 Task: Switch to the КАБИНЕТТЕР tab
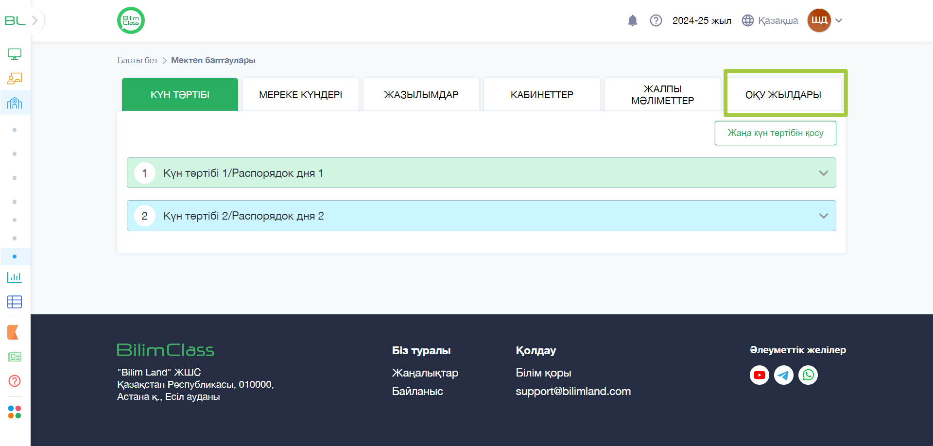coord(542,95)
